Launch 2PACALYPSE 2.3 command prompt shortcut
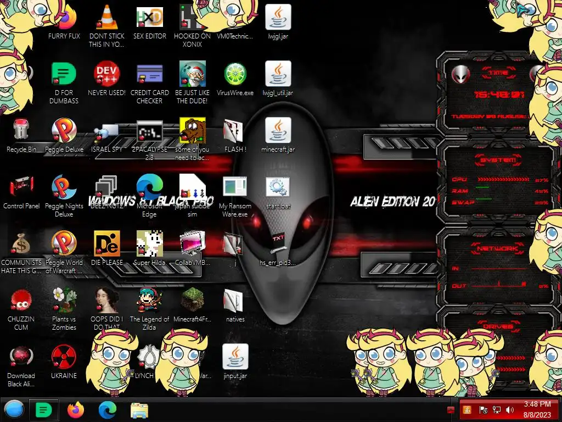The width and height of the screenshot is (562, 422). 149,131
